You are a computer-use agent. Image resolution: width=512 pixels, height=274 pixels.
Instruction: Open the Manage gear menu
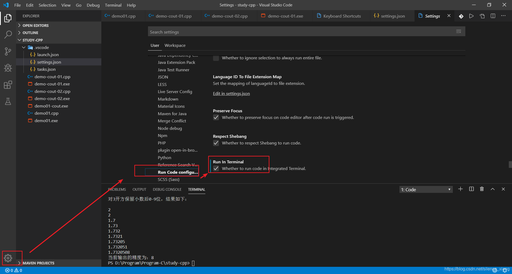click(x=8, y=258)
